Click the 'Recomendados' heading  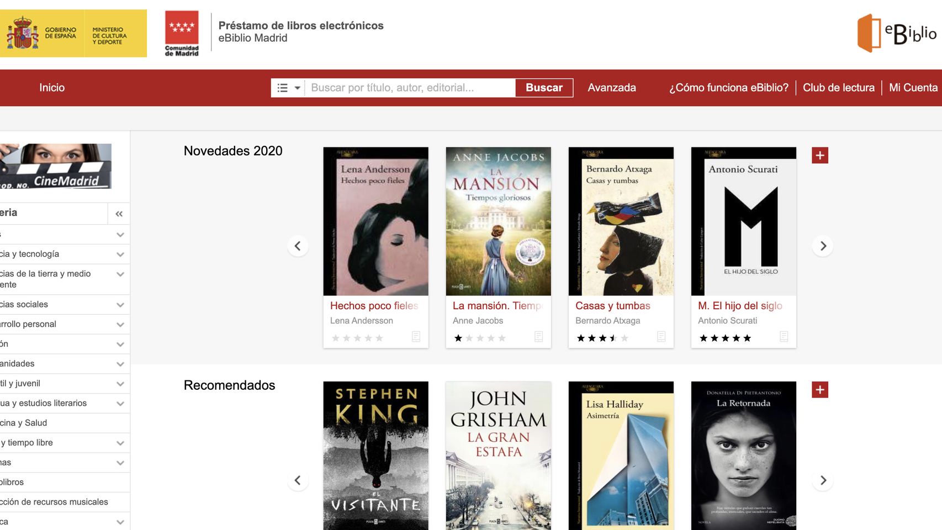[230, 385]
